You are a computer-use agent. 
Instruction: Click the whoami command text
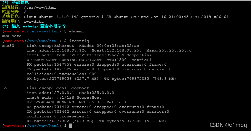click(x=76, y=31)
